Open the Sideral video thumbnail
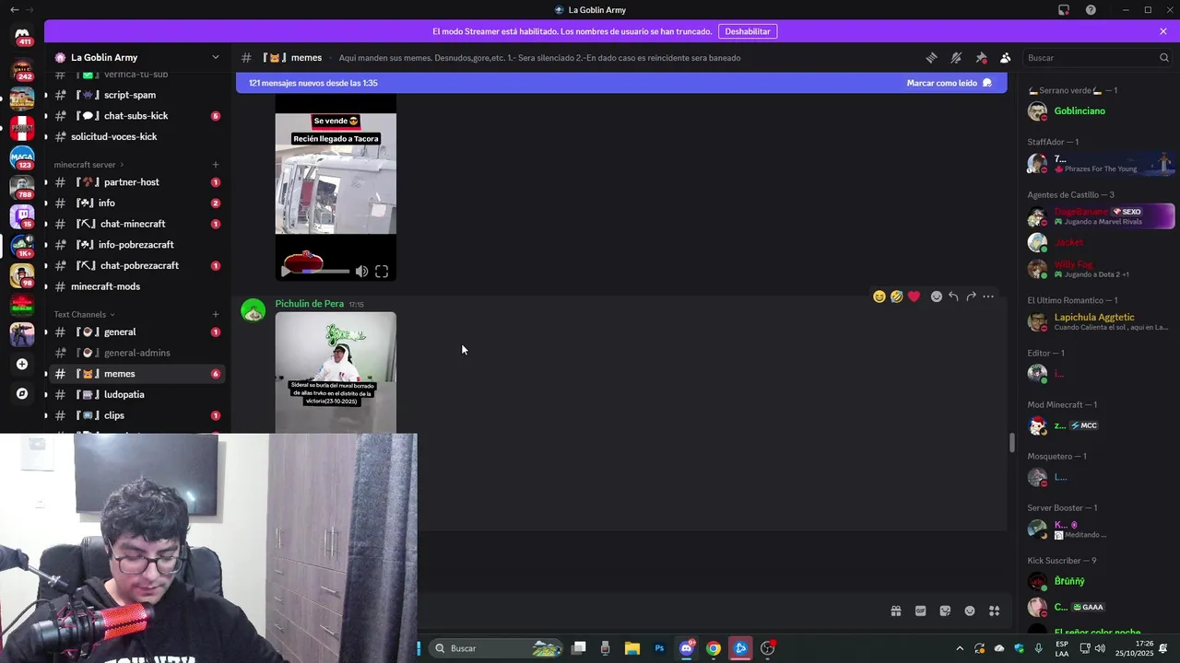 point(336,372)
